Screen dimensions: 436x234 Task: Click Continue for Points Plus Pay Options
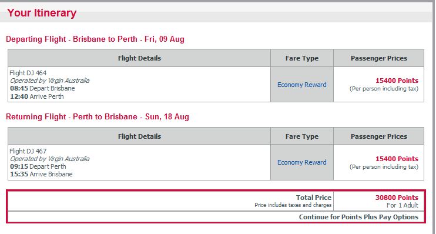click(x=358, y=217)
